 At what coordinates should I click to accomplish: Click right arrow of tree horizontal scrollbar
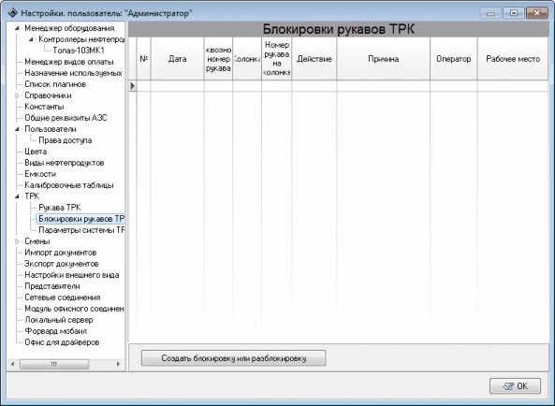point(118,364)
